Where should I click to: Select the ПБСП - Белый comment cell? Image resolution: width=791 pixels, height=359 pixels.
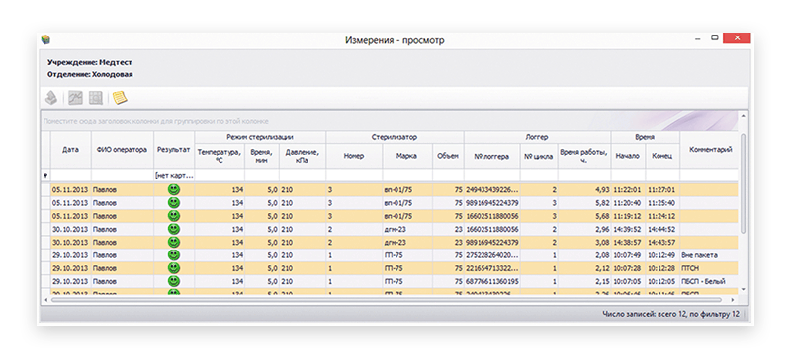coord(709,281)
